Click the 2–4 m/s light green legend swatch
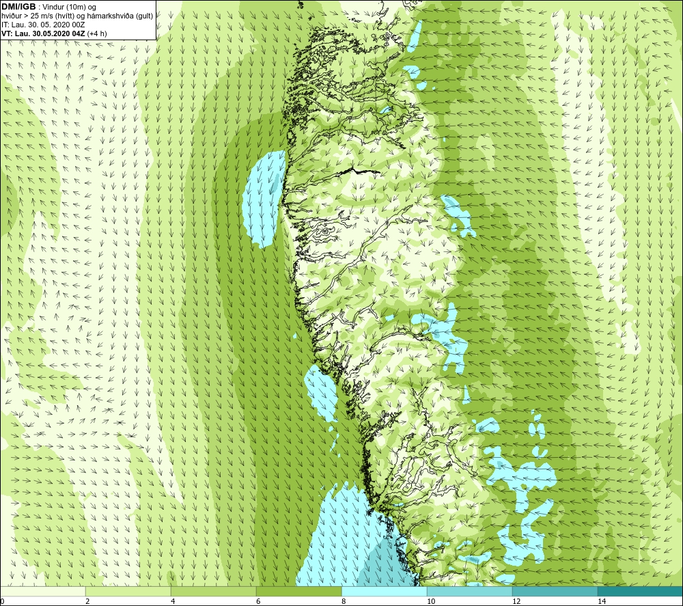The width and height of the screenshot is (683, 606). [x=128, y=592]
